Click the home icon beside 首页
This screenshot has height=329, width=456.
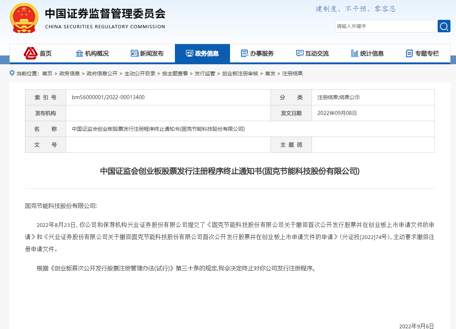click(30, 53)
